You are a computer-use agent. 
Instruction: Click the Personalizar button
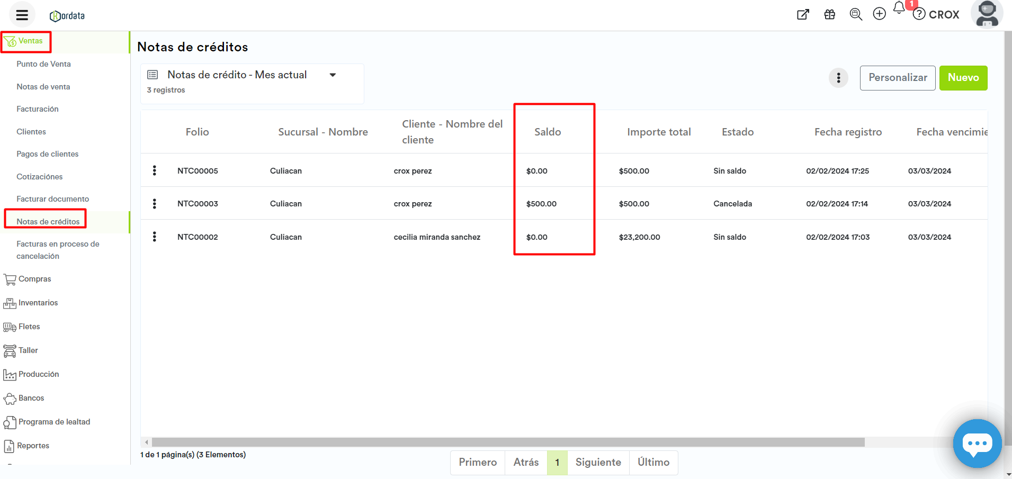[897, 78]
